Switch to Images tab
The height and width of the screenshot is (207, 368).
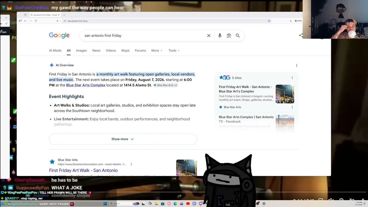81,51
